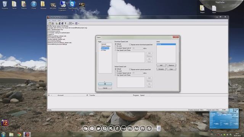Select Speed Limits page in Users dialog
Image resolution: width=244 pixels, height=137 pixels.
click(x=105, y=48)
